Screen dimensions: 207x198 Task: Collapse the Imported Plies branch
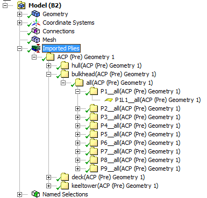coord(19,48)
